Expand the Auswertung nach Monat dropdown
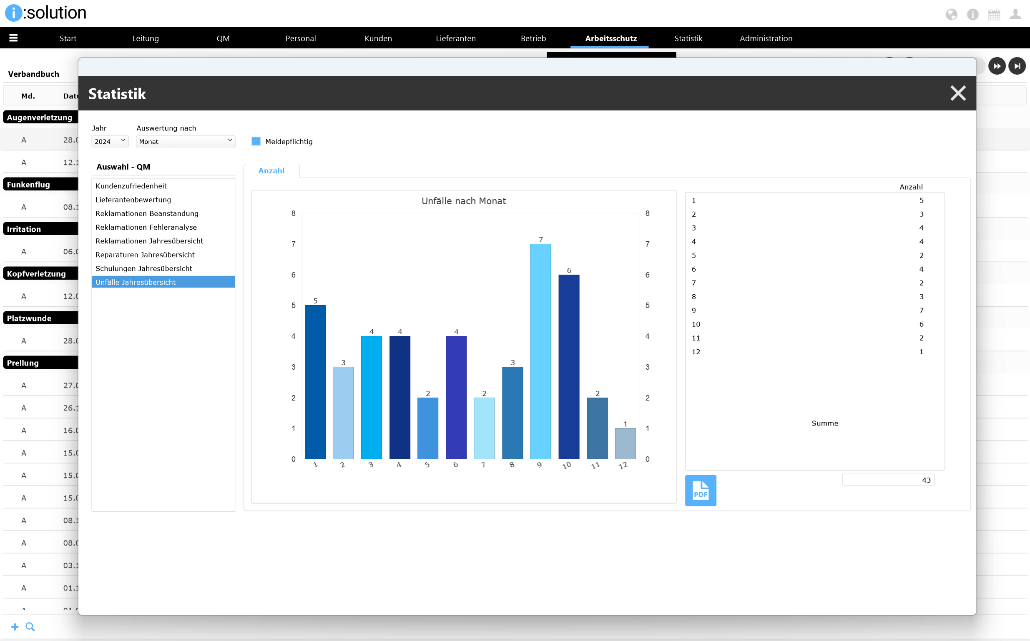1030x641 pixels. coord(186,141)
